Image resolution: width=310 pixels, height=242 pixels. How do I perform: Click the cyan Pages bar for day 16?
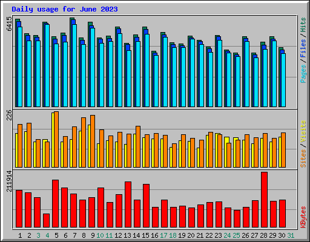click(156, 81)
